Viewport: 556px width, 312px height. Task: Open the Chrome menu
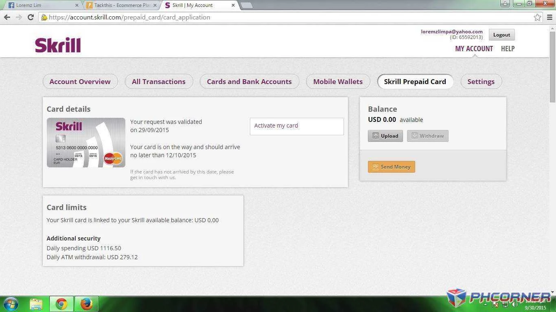tap(550, 17)
